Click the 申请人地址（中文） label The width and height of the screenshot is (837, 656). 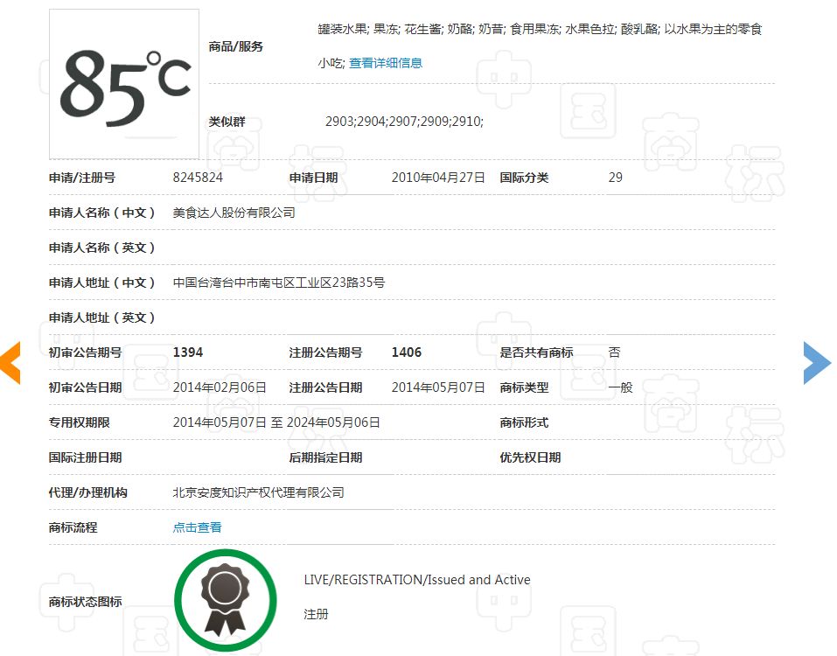coord(102,283)
